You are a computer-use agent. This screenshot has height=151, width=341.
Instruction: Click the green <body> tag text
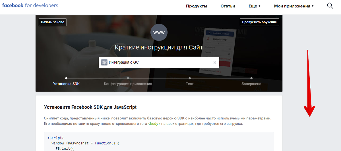[x=154, y=124]
